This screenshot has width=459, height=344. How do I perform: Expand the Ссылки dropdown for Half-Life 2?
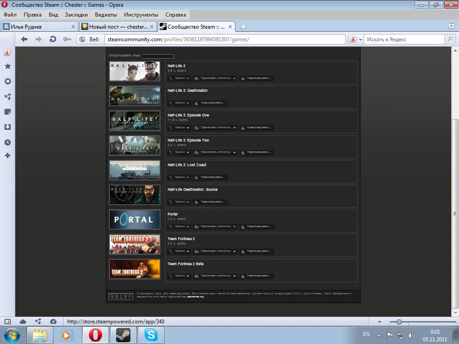click(x=179, y=78)
